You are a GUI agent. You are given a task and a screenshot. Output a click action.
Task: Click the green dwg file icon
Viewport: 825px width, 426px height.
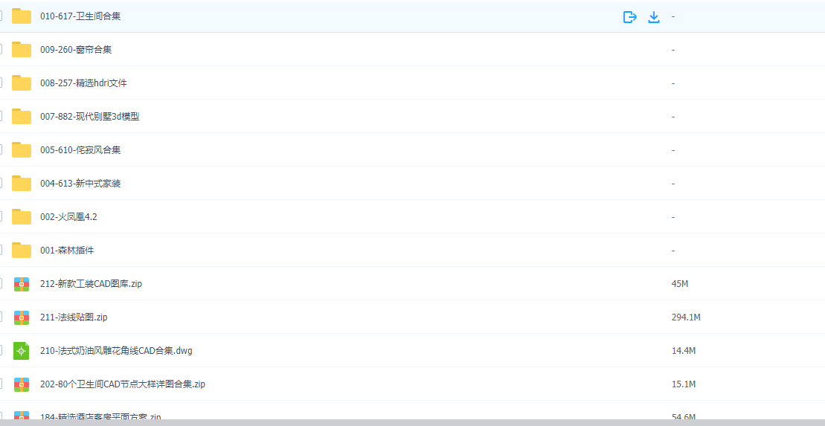(21, 351)
